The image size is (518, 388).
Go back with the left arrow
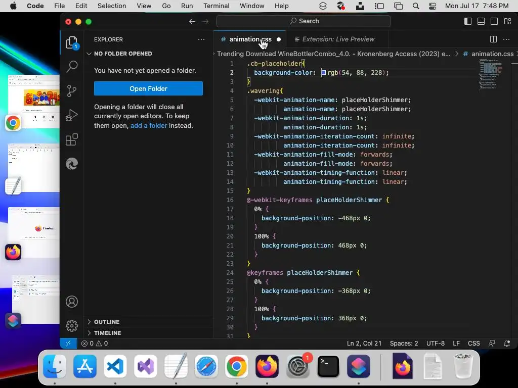(192, 21)
